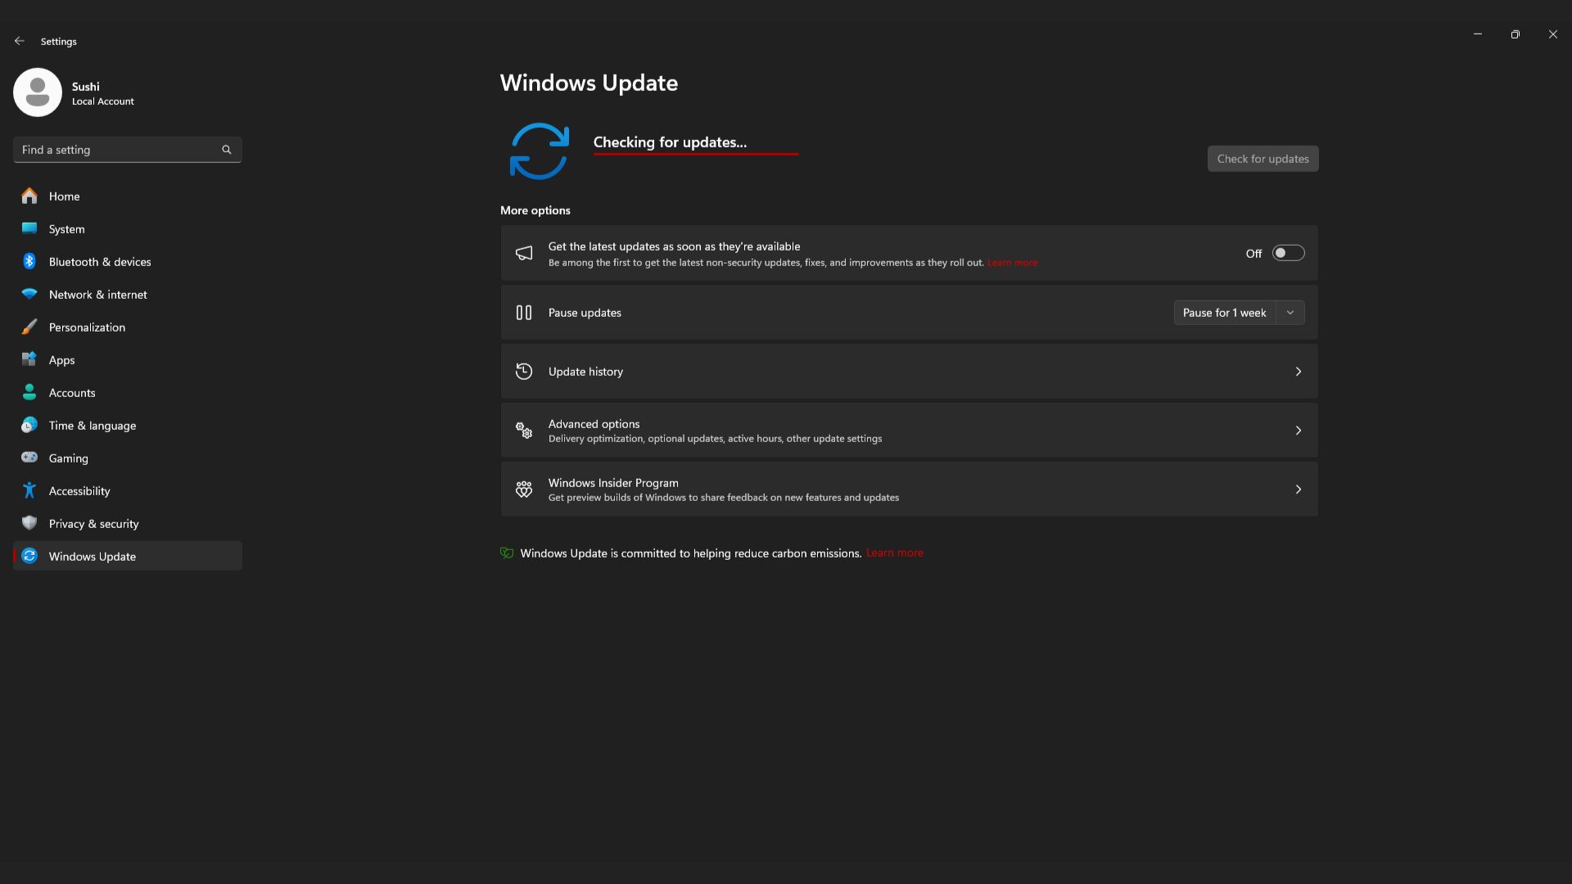
Task: Click the Advanced options gears icon
Action: click(x=524, y=431)
